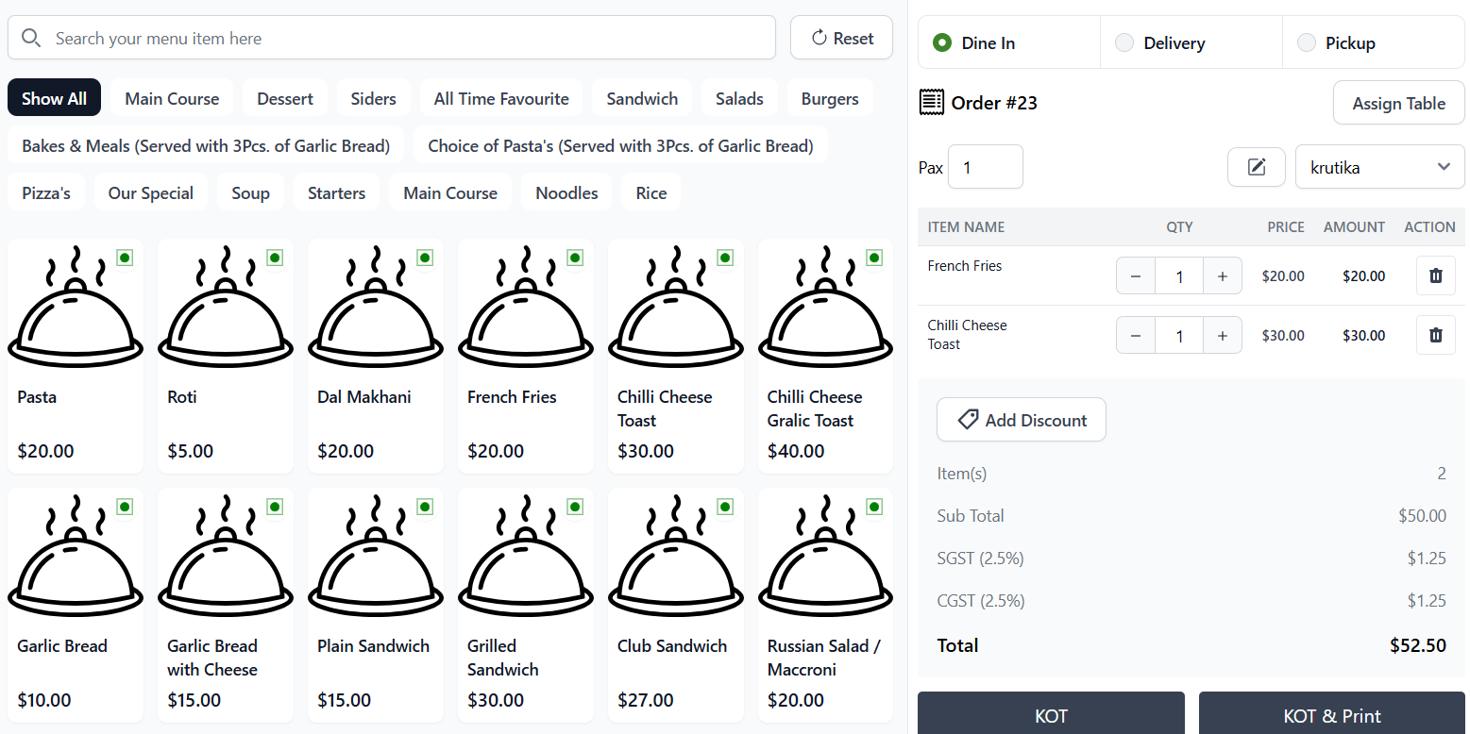Open the krutika waiter dropdown
The width and height of the screenshot is (1470, 734).
pyautogui.click(x=1379, y=167)
